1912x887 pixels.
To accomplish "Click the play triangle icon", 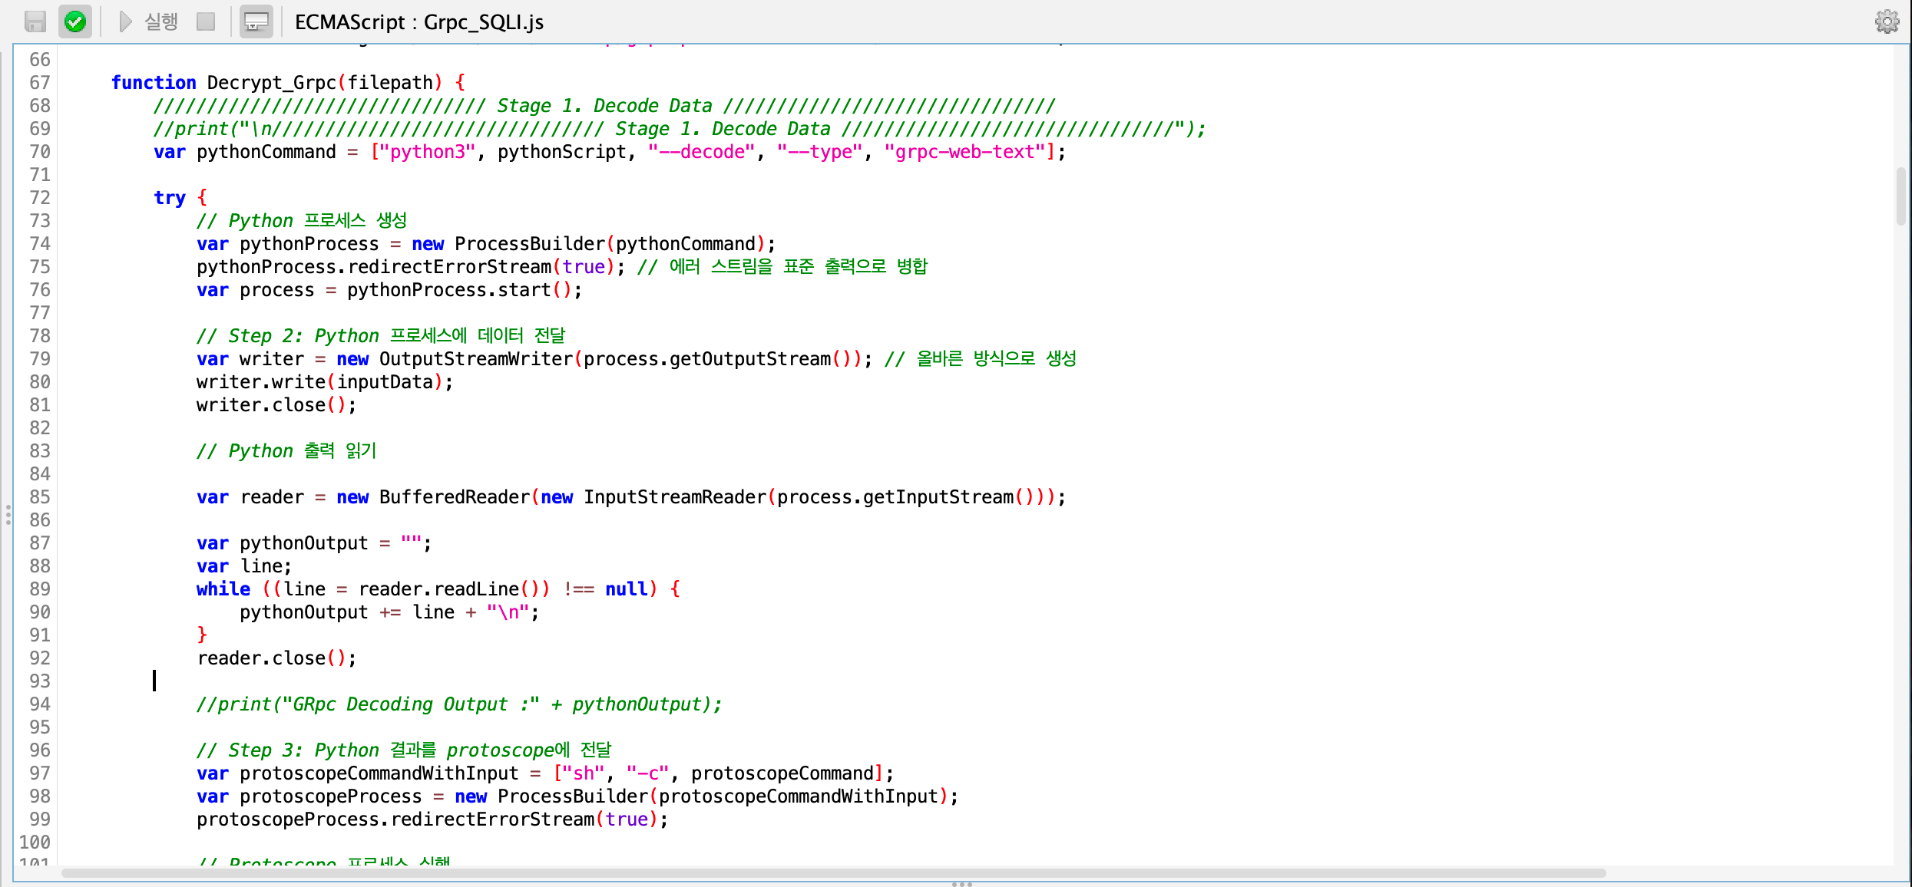I will 124,21.
